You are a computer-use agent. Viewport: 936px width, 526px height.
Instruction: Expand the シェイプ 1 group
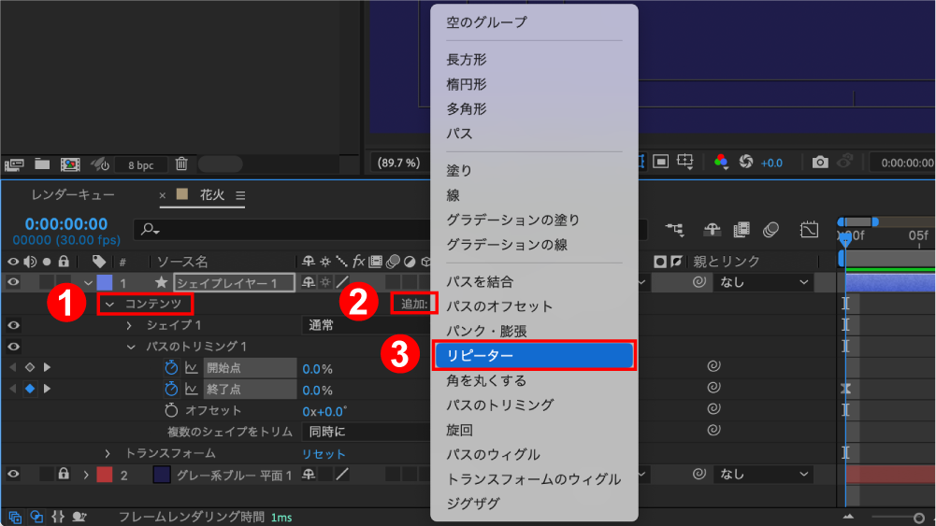click(129, 326)
